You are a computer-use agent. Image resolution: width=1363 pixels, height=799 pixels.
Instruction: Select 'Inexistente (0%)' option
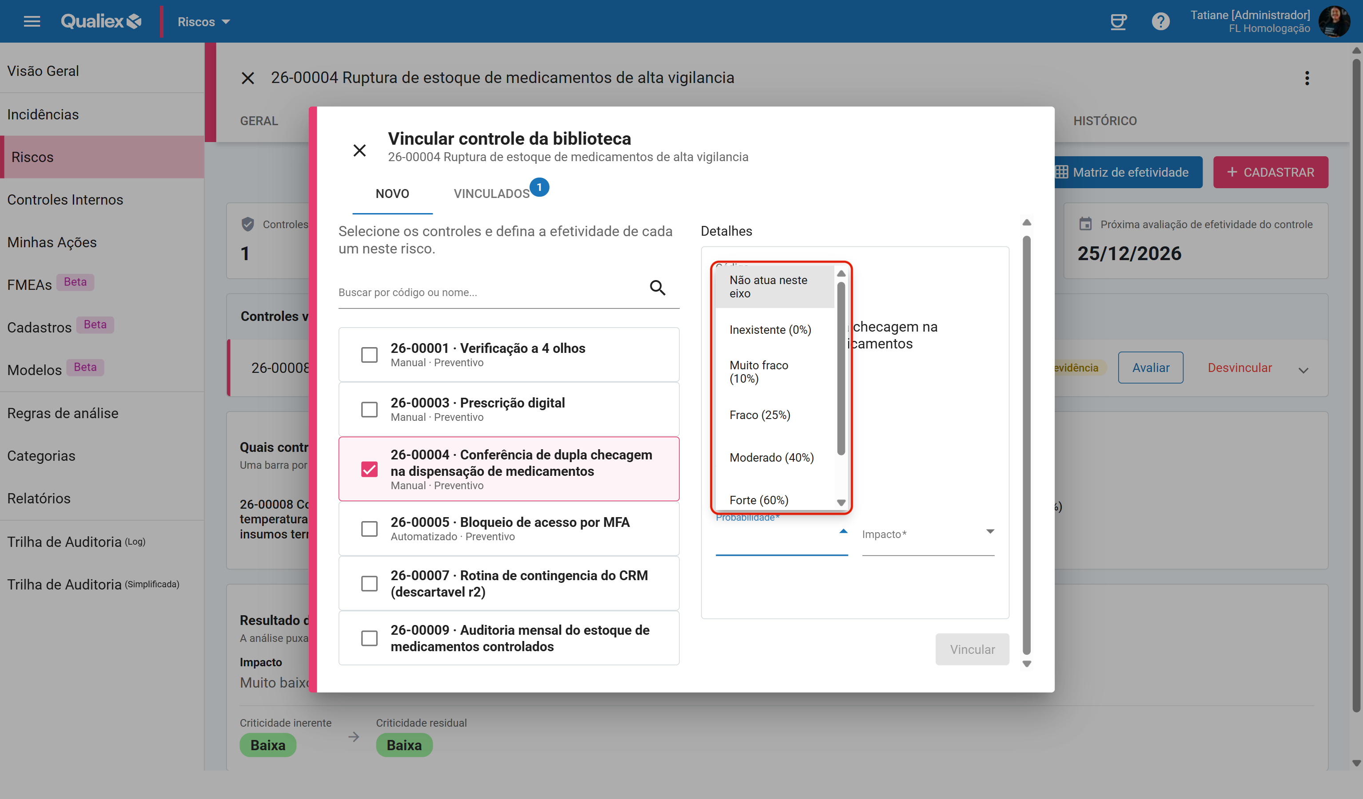coord(774,330)
